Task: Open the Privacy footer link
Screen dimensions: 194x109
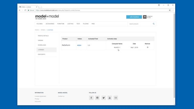Action: coord(37,99)
